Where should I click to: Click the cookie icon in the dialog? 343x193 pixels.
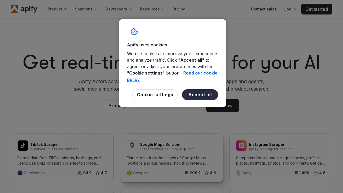click(x=134, y=31)
